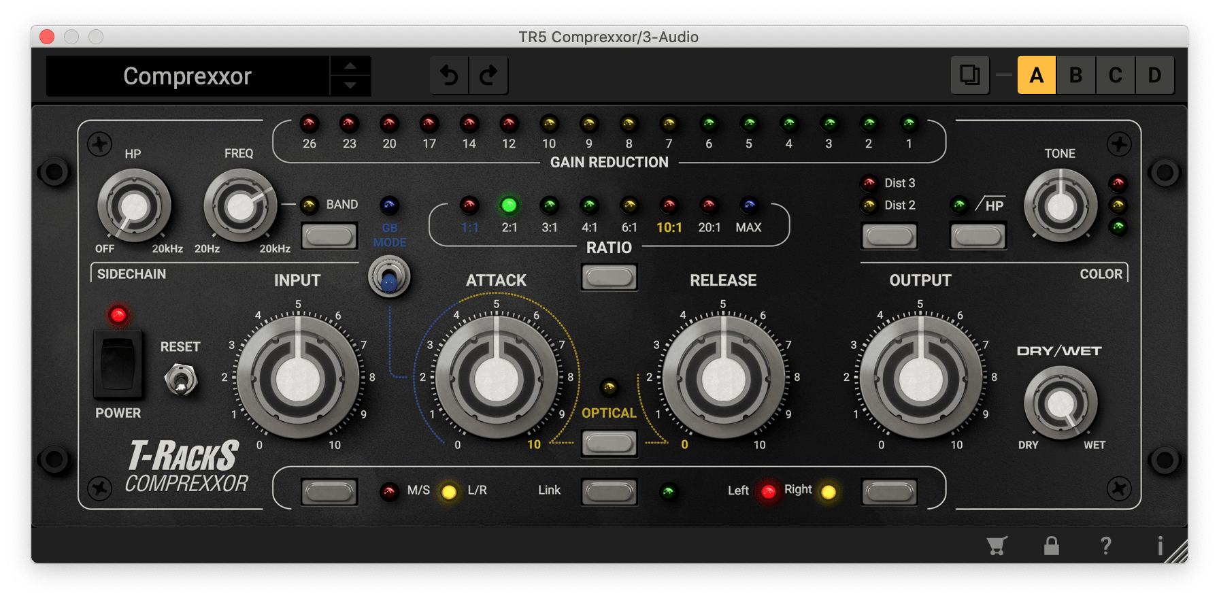Flip the GB MODE toggle switch
The height and width of the screenshot is (600, 1219).
click(389, 276)
